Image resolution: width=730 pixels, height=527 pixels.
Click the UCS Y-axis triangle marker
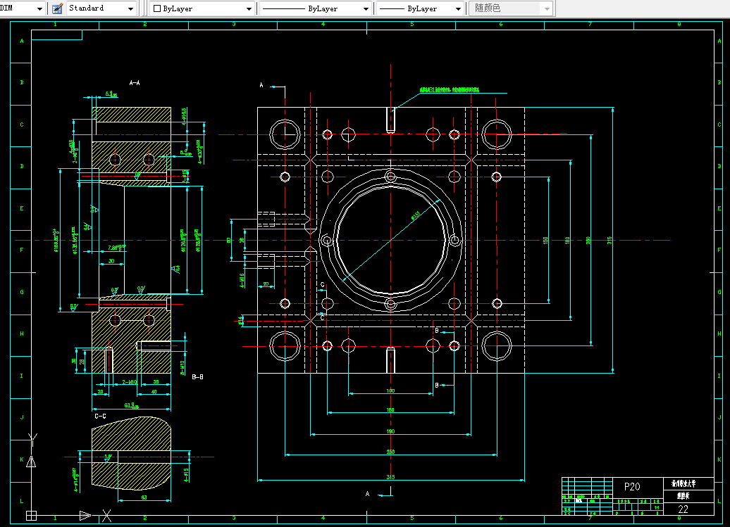31,462
